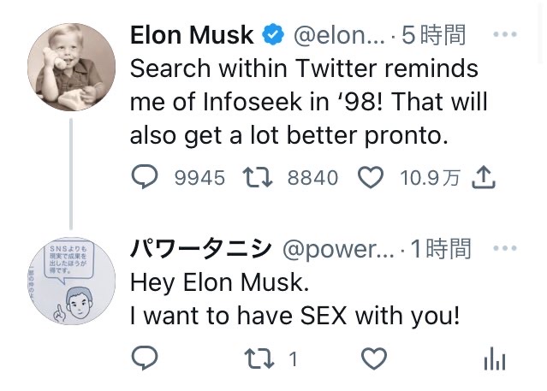Click the パワータニシ display name

click(200, 249)
